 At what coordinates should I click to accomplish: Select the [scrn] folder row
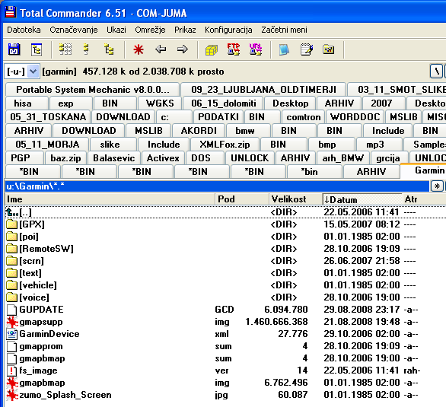coord(225,261)
